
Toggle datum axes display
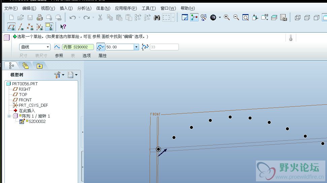pyautogui.click(x=21, y=27)
